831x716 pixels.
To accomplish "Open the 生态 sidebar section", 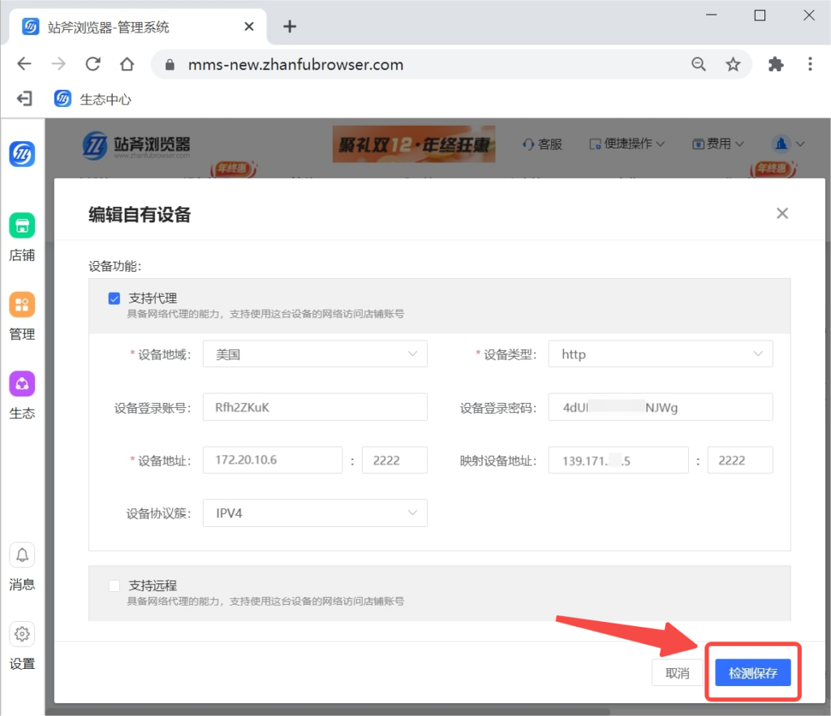I will [22, 395].
